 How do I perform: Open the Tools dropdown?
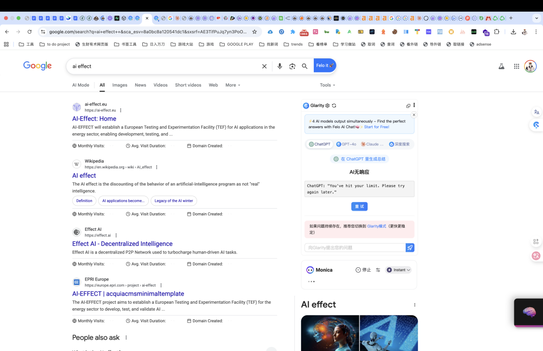coord(327,85)
